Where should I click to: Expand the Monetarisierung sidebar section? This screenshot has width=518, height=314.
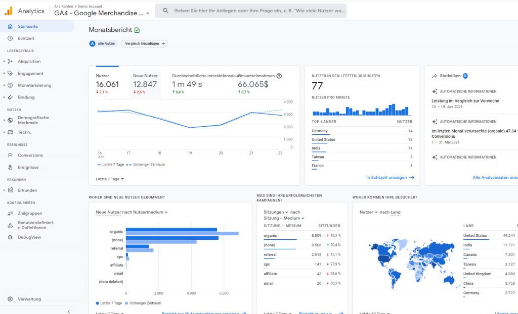4,85
